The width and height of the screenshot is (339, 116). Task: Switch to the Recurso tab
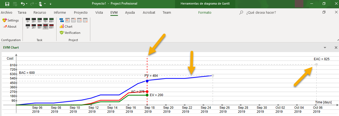pos(40,12)
